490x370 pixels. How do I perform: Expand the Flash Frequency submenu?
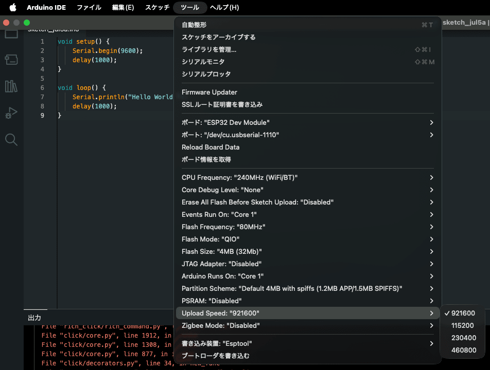(308, 227)
